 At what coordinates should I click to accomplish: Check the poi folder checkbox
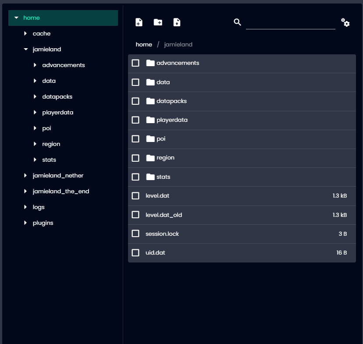coord(135,139)
